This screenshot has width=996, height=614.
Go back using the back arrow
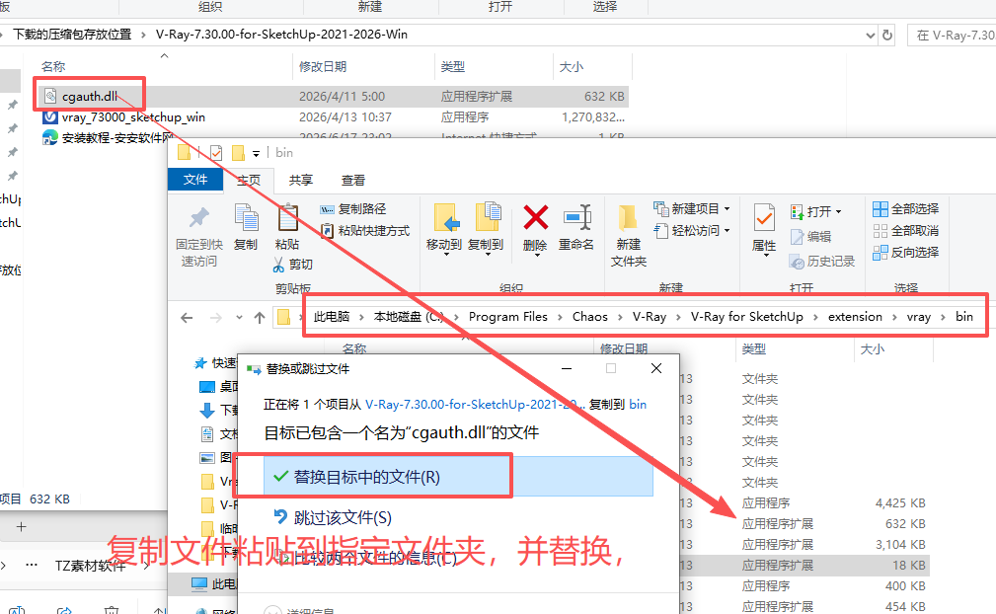(187, 318)
